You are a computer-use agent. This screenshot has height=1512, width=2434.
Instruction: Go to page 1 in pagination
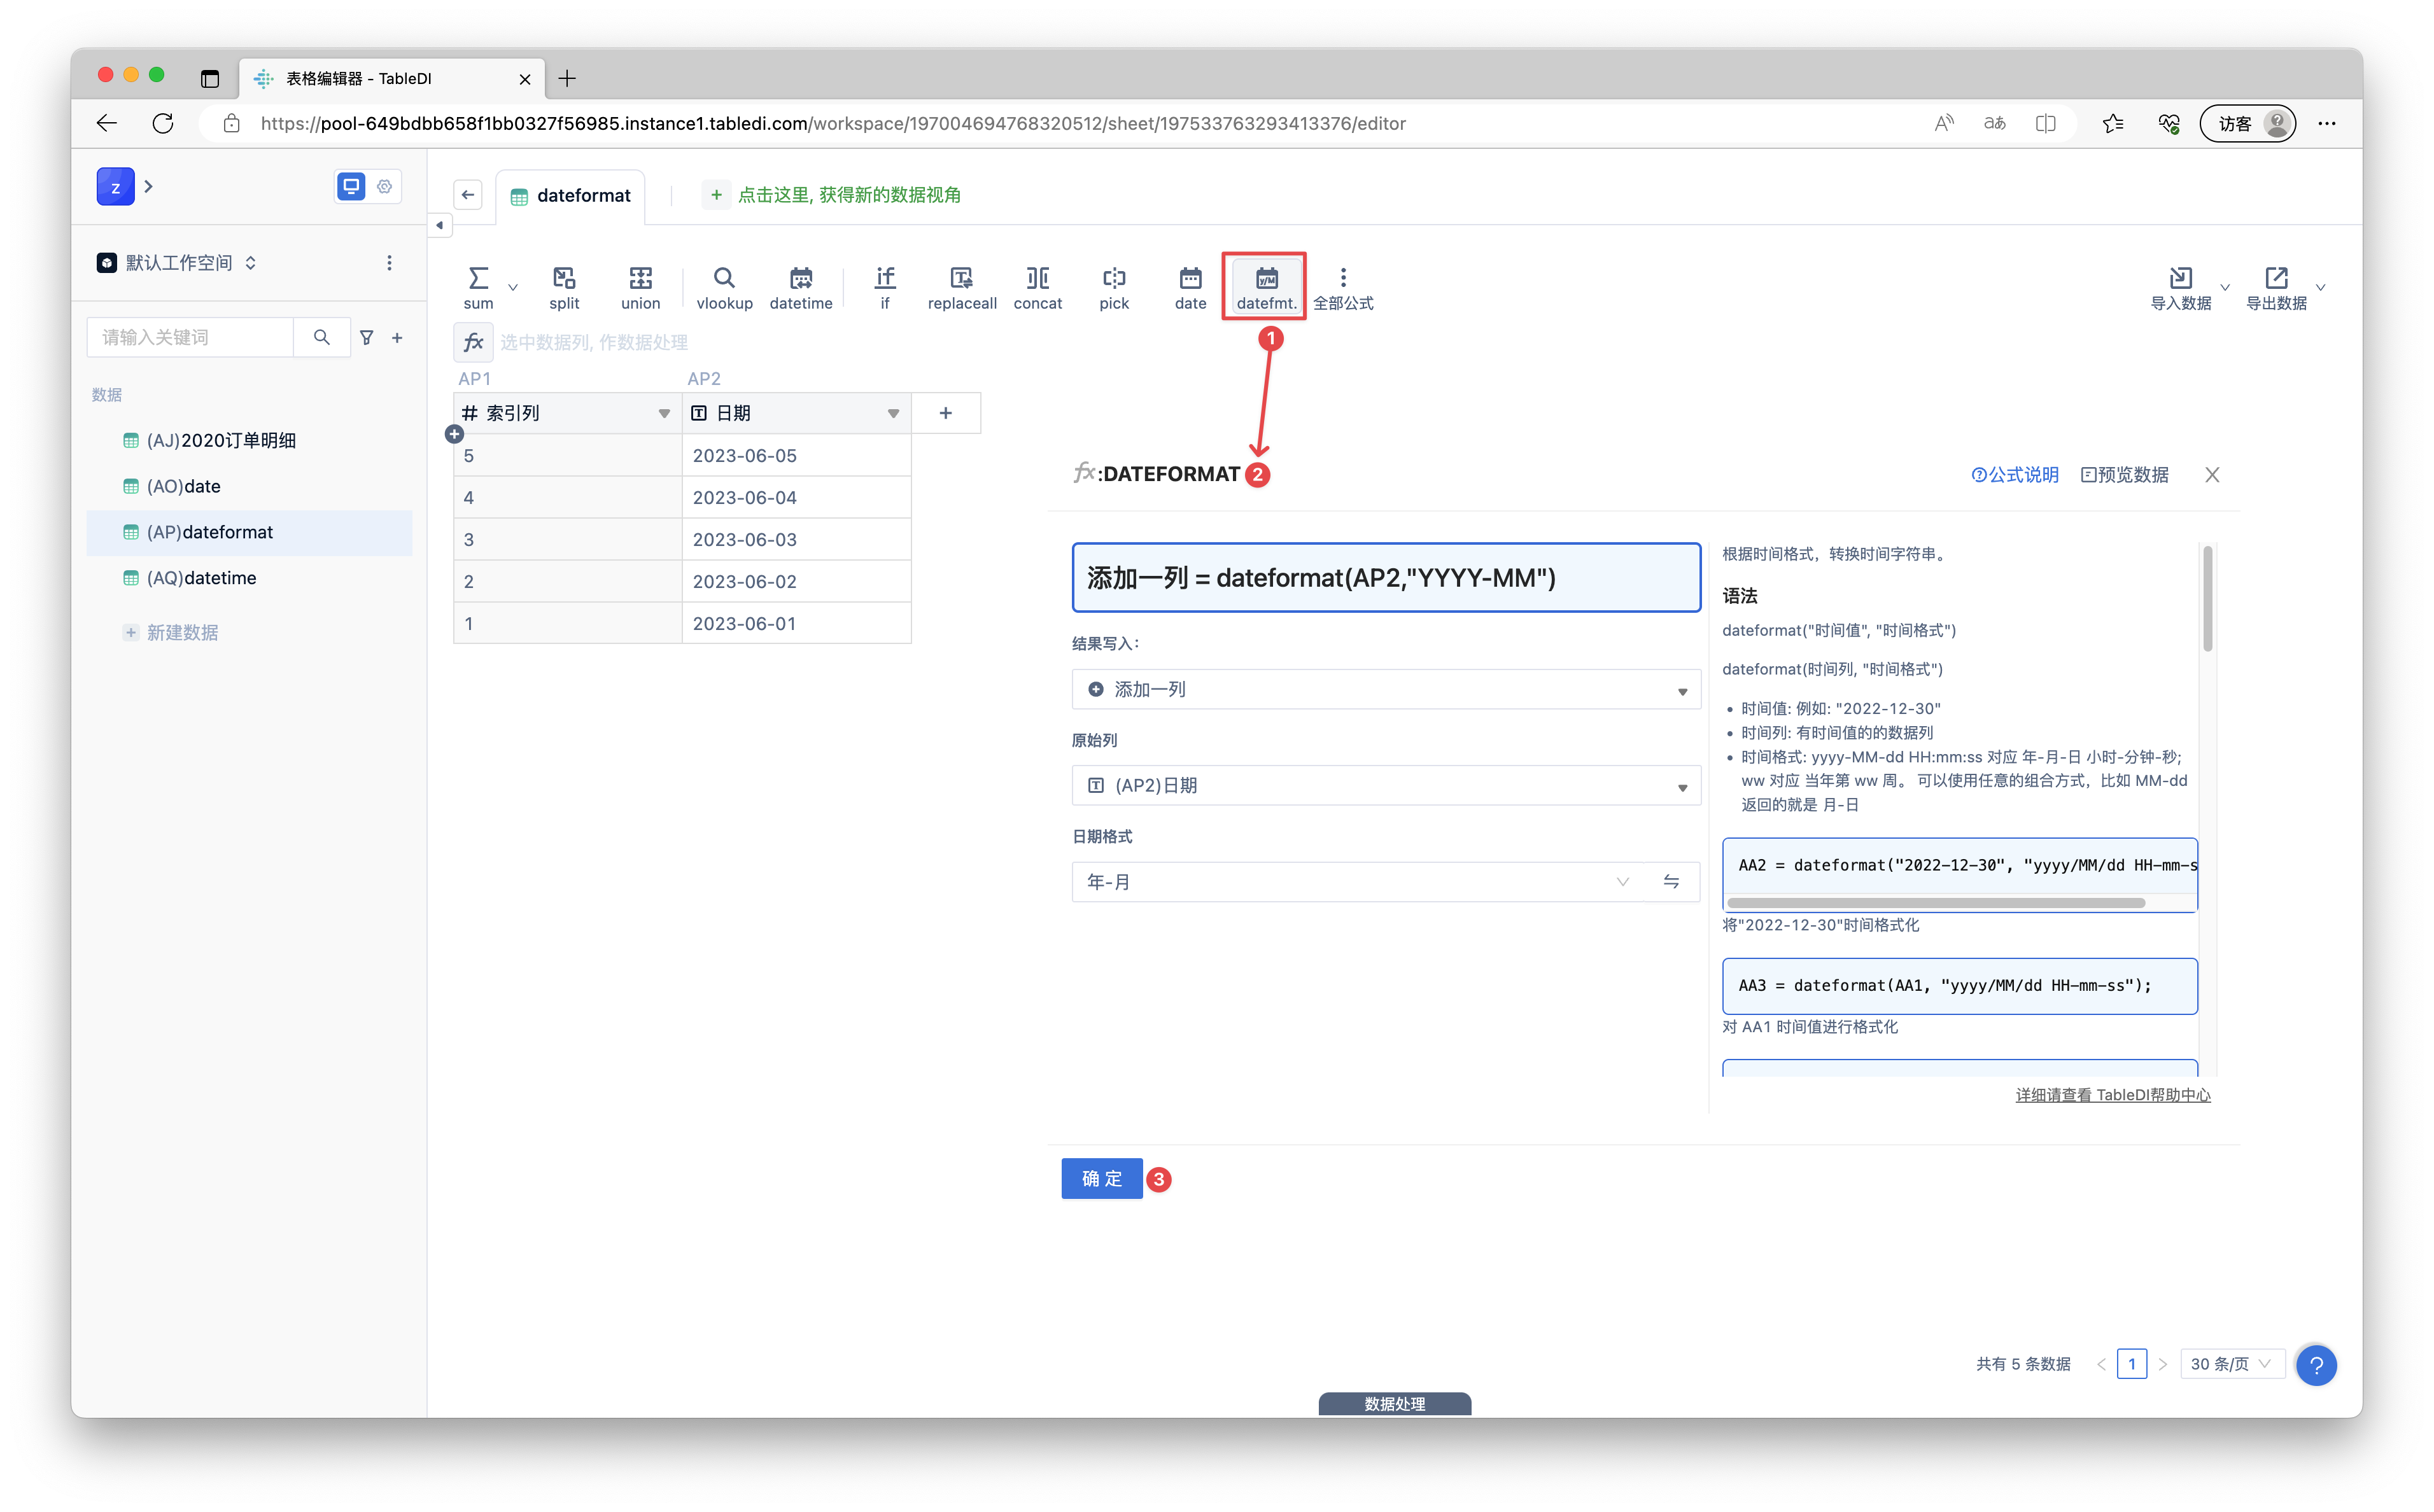pyautogui.click(x=2131, y=1364)
